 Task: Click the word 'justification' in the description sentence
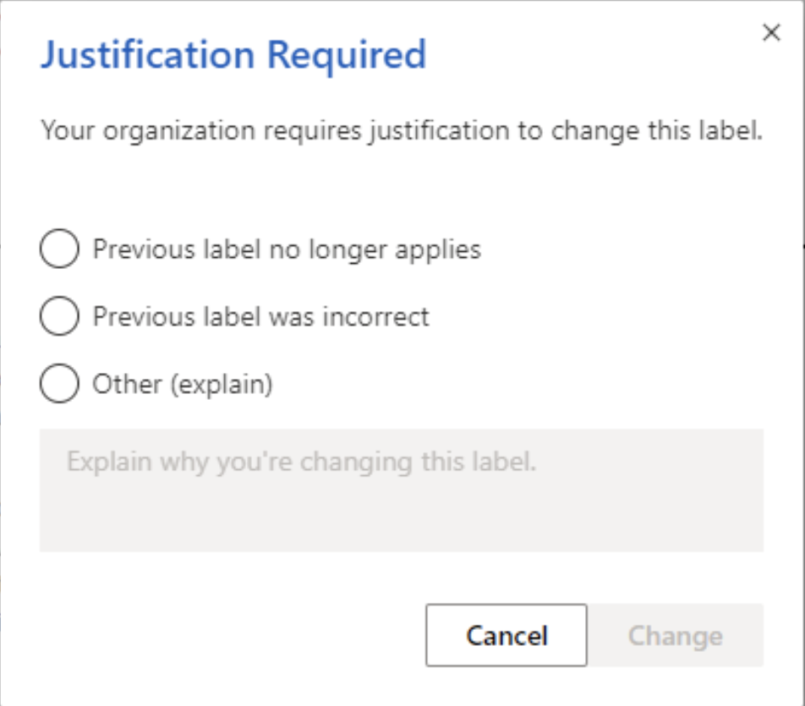[x=440, y=131]
